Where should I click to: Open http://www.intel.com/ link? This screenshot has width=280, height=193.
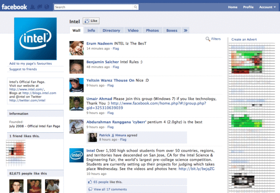[x=27, y=89]
